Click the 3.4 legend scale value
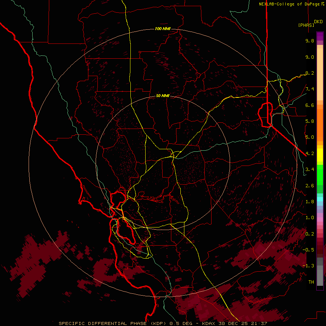This screenshot has width=326, height=326. 310,170
